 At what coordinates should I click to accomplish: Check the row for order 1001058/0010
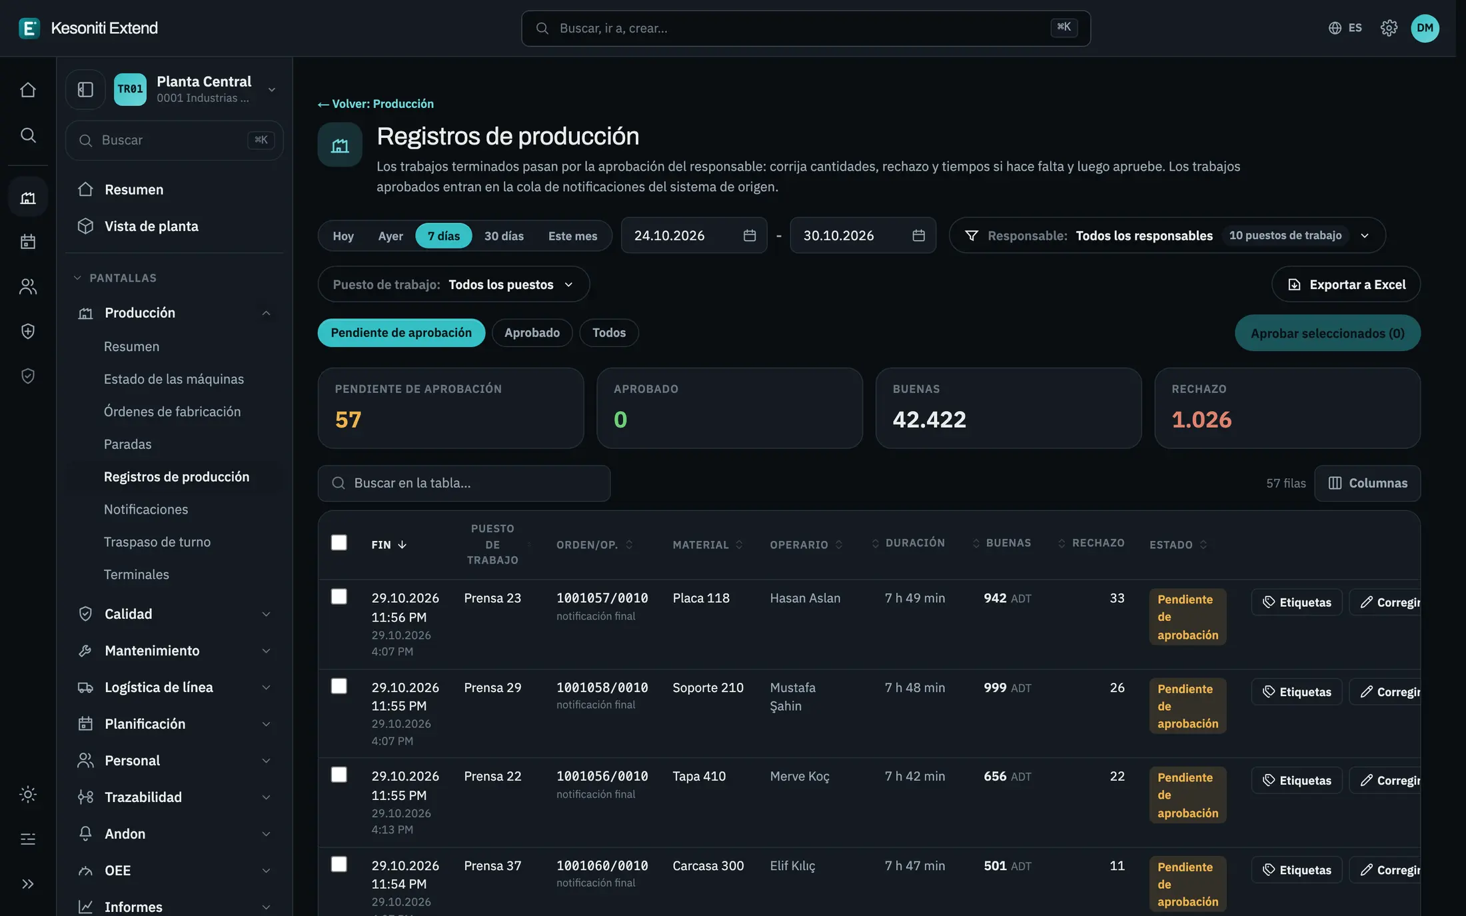point(339,686)
